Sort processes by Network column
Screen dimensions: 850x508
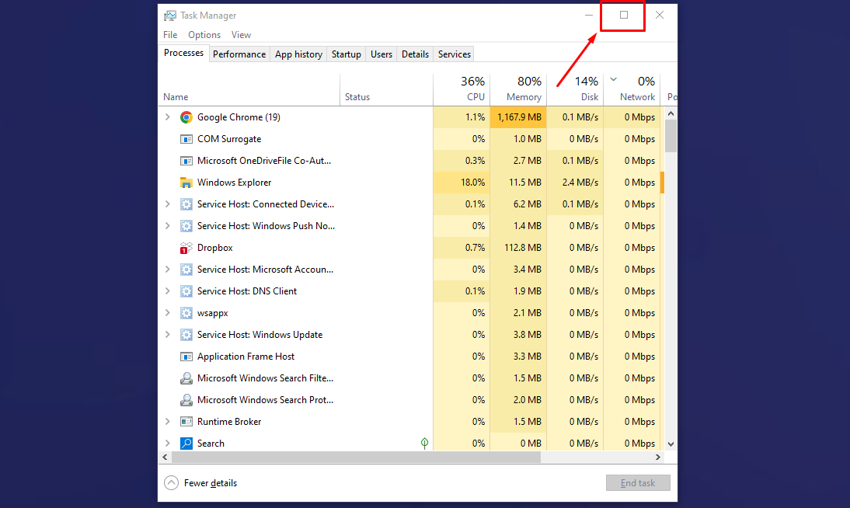pyautogui.click(x=632, y=89)
